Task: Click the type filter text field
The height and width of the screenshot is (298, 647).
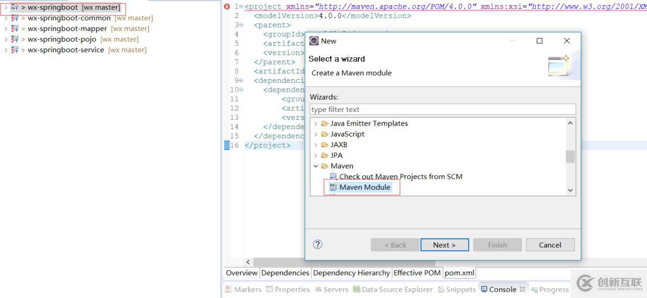Action: 442,109
